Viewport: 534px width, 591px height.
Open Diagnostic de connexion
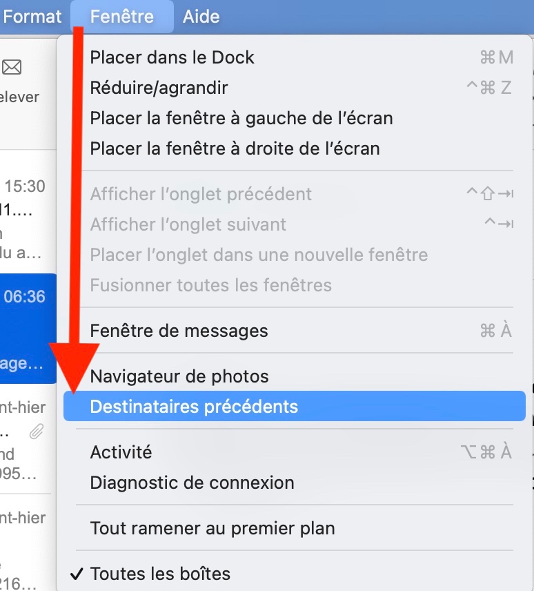click(x=192, y=483)
